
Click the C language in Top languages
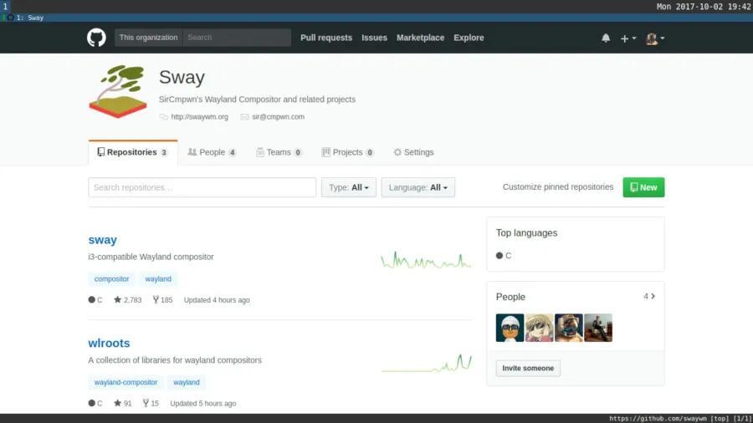(504, 256)
